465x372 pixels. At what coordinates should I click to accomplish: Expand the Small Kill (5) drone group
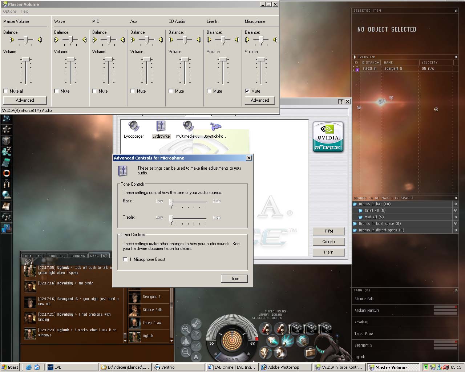(x=456, y=211)
